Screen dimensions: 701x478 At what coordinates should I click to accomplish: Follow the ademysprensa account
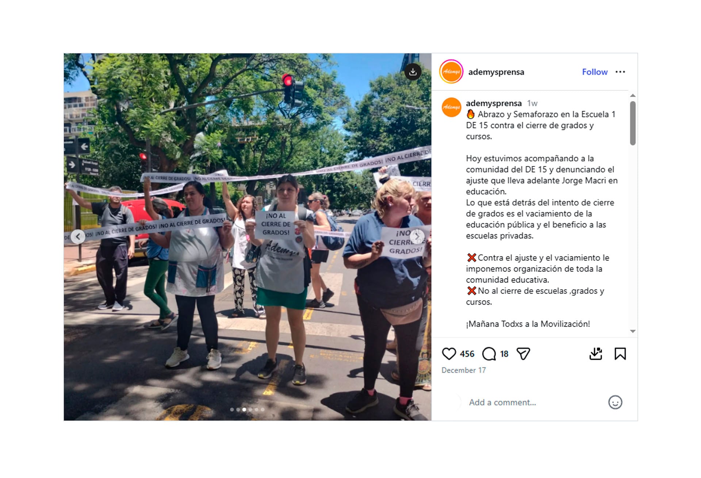(x=594, y=72)
